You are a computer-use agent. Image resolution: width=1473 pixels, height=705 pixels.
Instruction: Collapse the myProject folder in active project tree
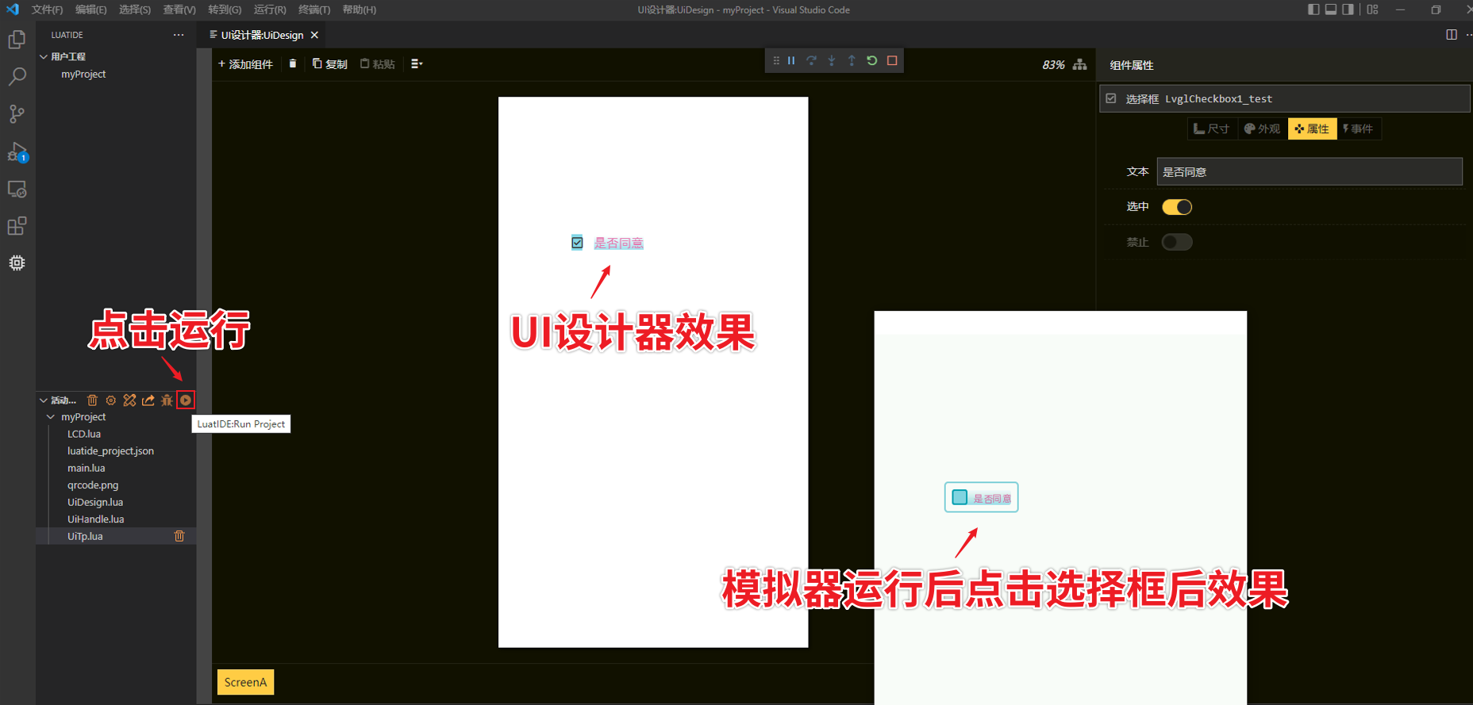pyautogui.click(x=52, y=417)
